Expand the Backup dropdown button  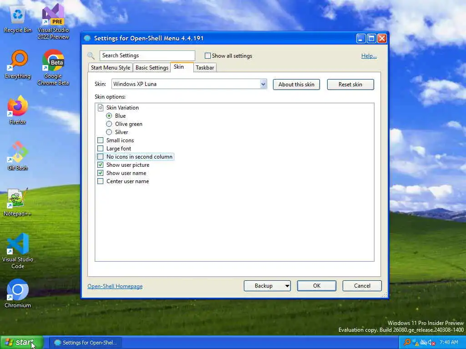coord(287,286)
